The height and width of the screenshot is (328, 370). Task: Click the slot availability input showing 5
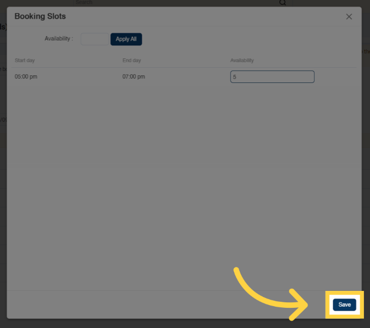click(272, 77)
